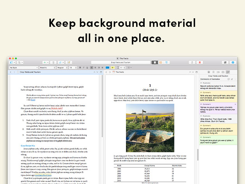
Task: Collapse the second yellow Comment
Action: point(201,126)
